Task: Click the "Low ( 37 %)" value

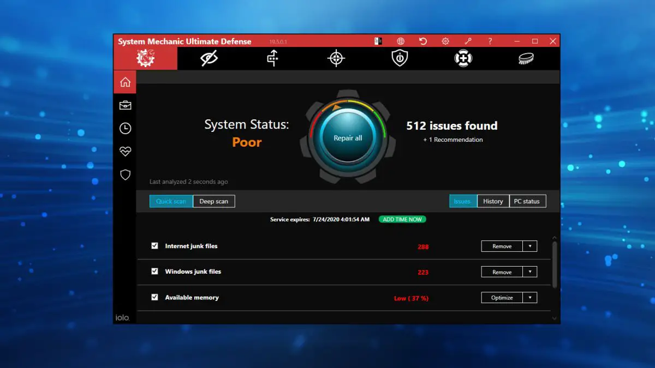Action: tap(411, 298)
